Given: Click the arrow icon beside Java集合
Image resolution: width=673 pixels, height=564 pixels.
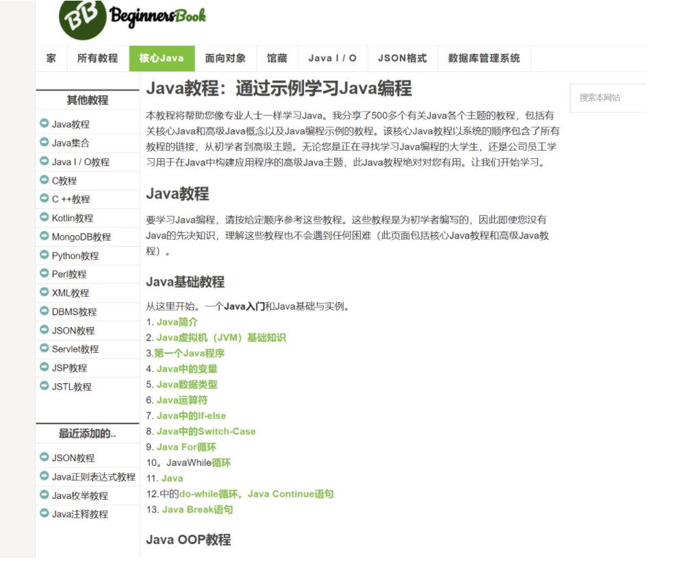Looking at the screenshot, I should click(45, 142).
